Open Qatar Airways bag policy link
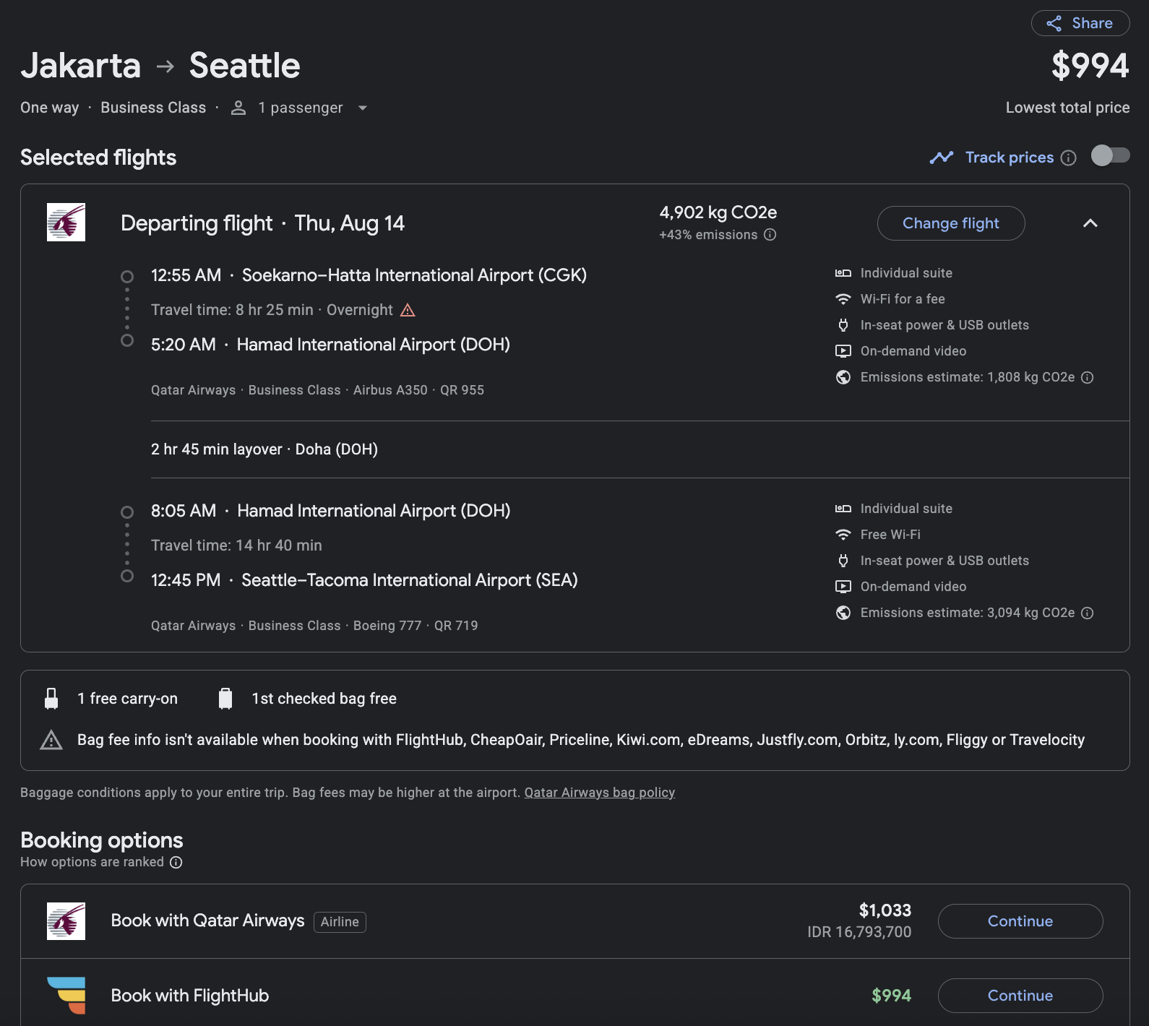The image size is (1149, 1026). coord(600,793)
